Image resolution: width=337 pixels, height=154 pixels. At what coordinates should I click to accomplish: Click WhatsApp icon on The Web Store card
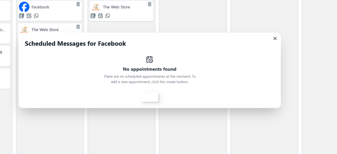coord(108,16)
